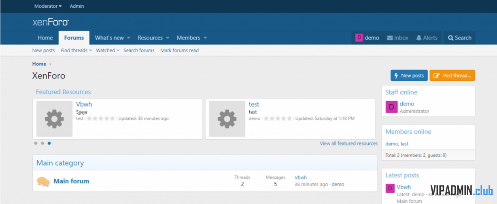Click the Post thread button
This screenshot has height=204, width=497.
(452, 76)
